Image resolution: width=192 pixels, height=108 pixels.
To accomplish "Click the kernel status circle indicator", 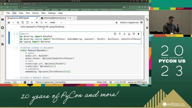I will [x=141, y=22].
